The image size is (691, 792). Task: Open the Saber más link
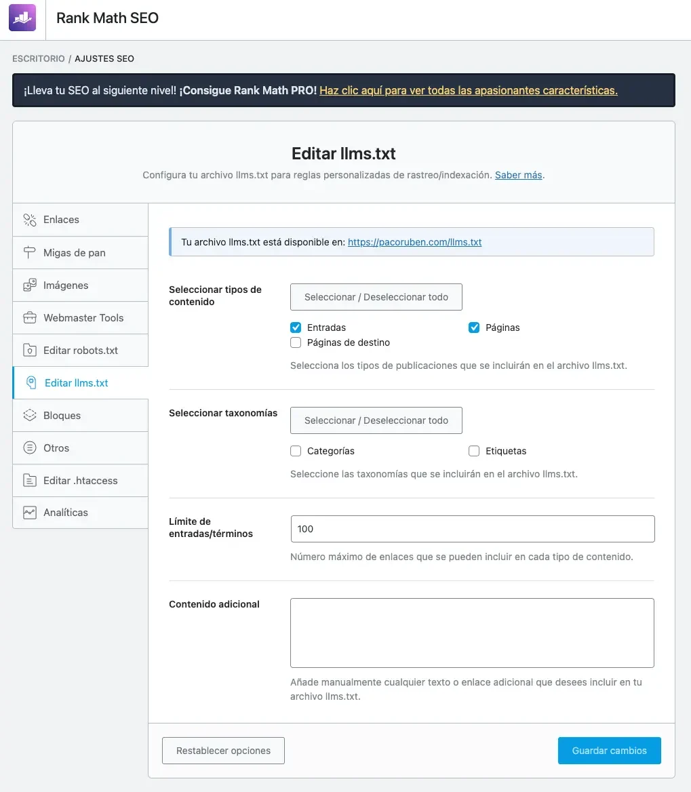pyautogui.click(x=518, y=174)
